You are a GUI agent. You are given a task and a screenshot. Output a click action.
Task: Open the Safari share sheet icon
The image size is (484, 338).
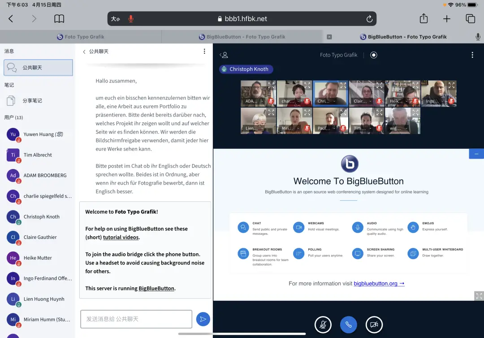[423, 18]
